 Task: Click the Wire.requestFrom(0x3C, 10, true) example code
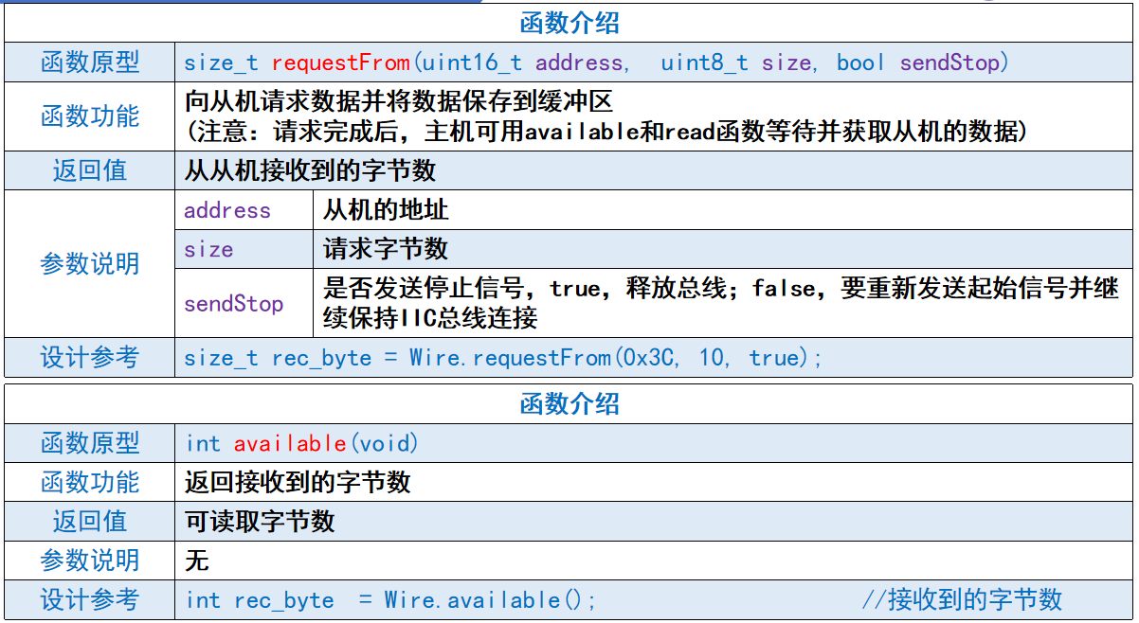tap(502, 358)
